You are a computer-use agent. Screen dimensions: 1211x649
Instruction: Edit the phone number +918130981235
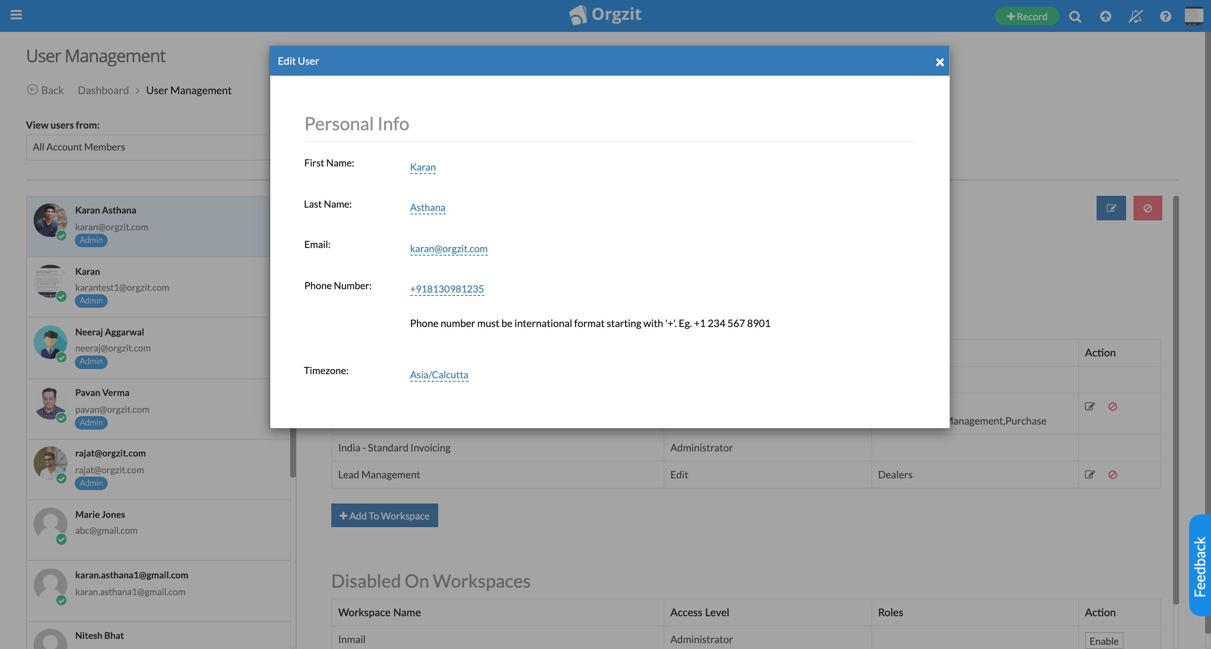tap(447, 289)
